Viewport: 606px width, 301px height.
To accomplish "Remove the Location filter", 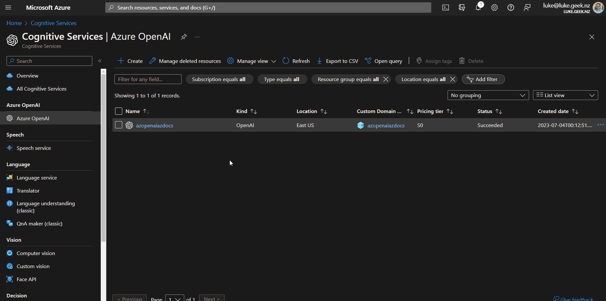I will pos(452,79).
